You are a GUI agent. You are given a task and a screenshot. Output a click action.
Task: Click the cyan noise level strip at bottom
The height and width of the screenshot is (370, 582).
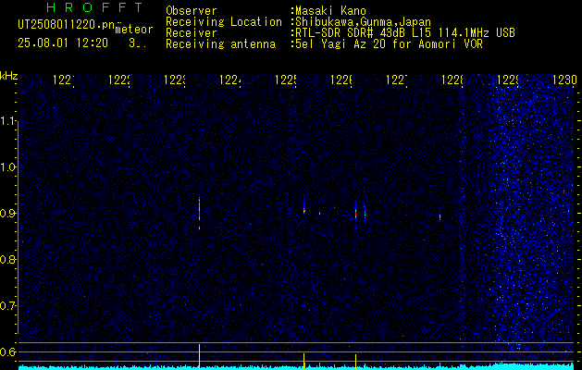296,366
